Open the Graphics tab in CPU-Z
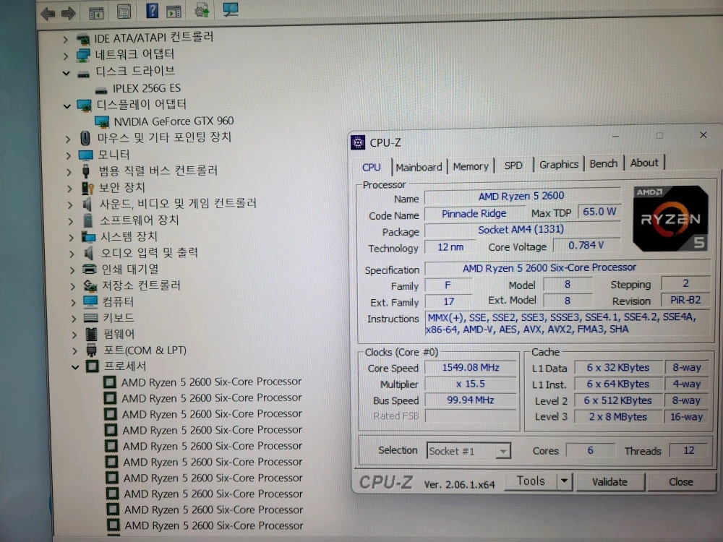 point(558,164)
